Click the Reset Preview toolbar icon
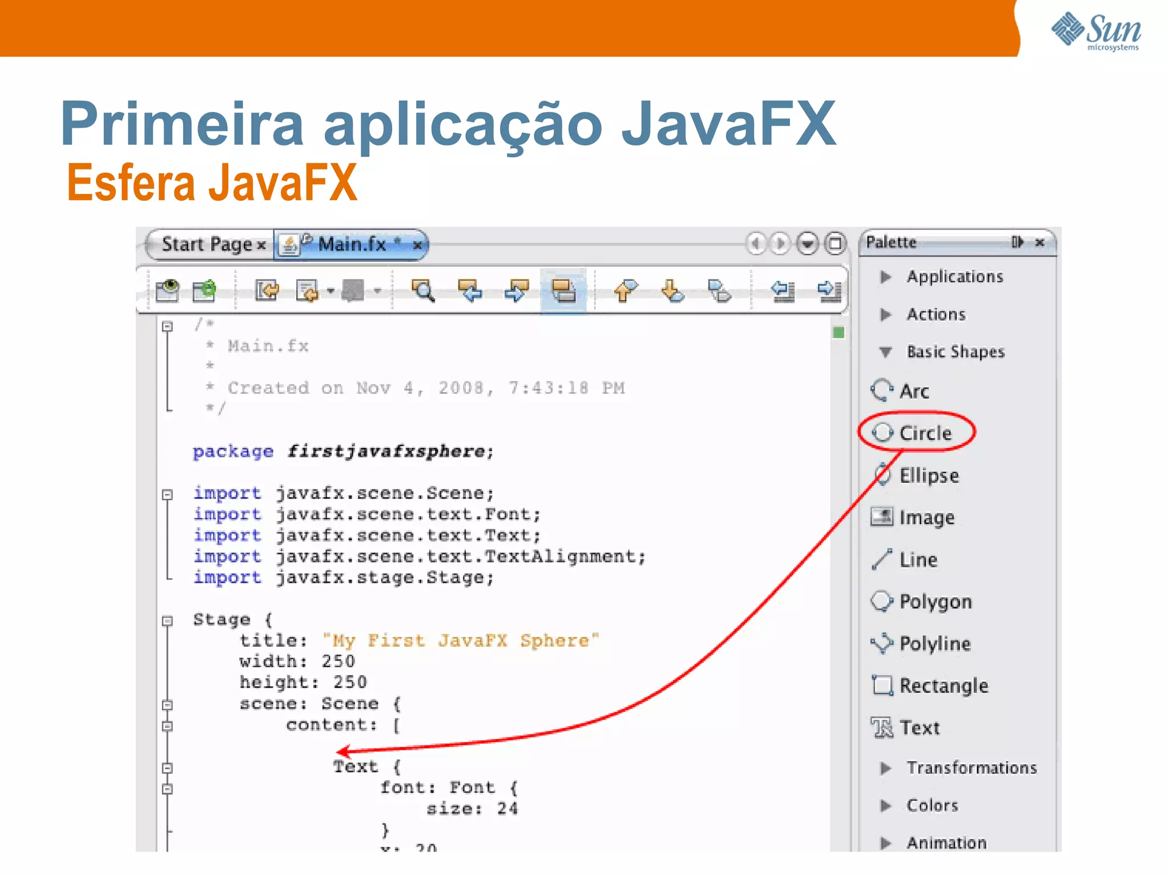The height and width of the screenshot is (876, 1169). 204,290
